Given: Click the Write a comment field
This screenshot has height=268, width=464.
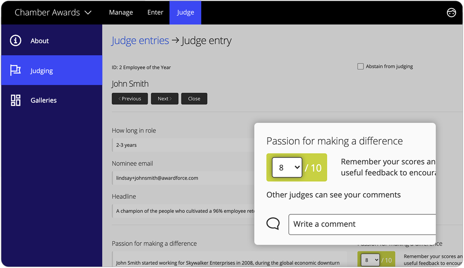Looking at the screenshot, I should 362,224.
